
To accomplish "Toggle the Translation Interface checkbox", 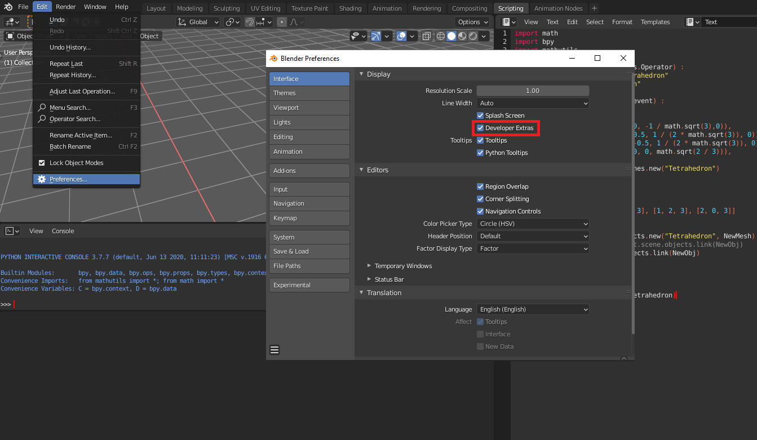I will 480,334.
